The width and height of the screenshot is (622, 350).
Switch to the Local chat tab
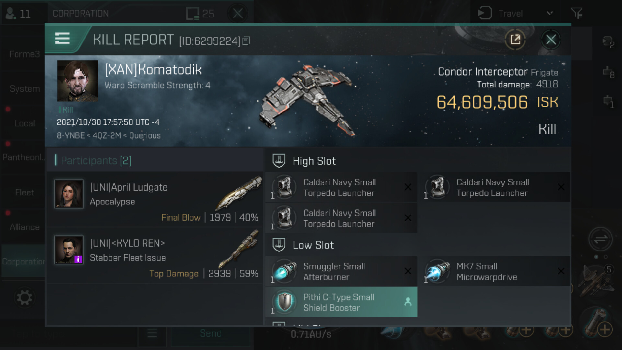tap(24, 123)
